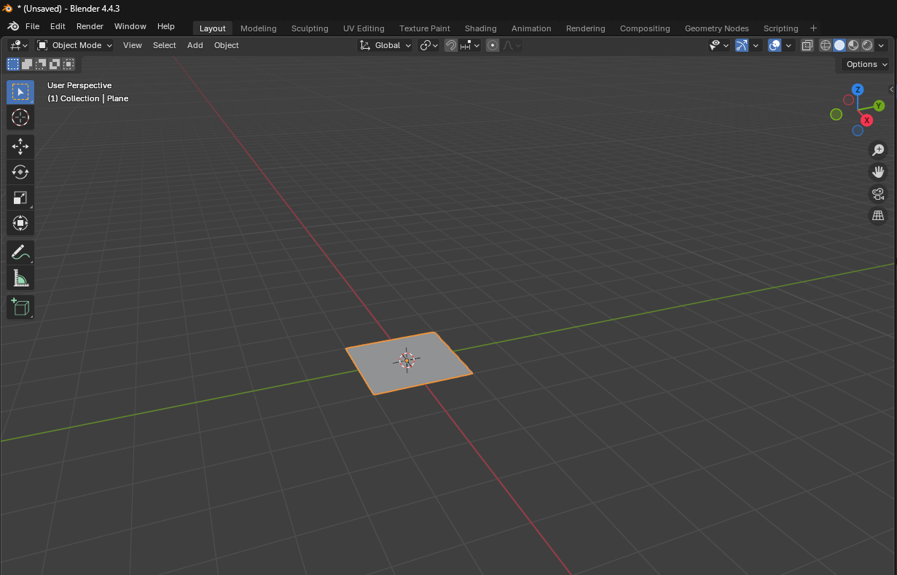Switch to Wireframe viewport shading
897x575 pixels.
pos(826,45)
